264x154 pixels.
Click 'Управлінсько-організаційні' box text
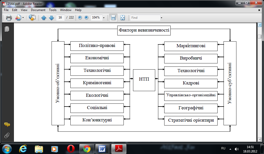tap(191, 95)
